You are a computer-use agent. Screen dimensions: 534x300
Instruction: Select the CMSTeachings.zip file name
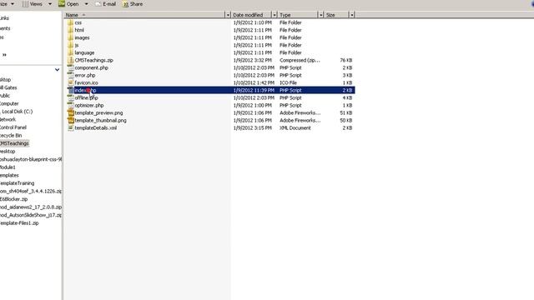coord(93,60)
